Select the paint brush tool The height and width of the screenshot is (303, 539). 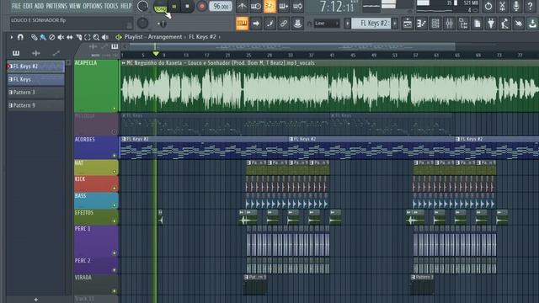point(43,37)
